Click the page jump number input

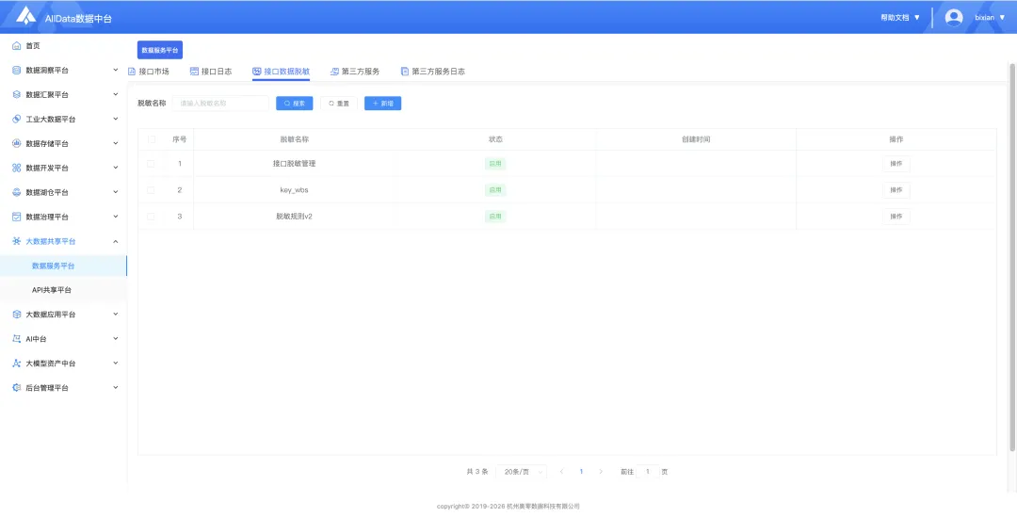[647, 472]
